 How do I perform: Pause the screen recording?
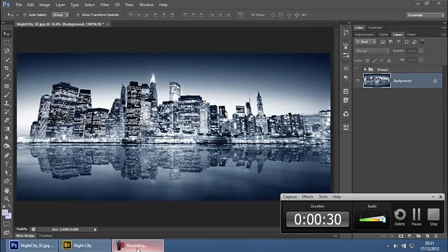click(x=416, y=217)
